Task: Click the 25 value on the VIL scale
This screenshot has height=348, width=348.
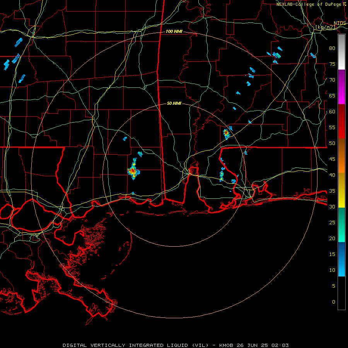Action: click(332, 223)
